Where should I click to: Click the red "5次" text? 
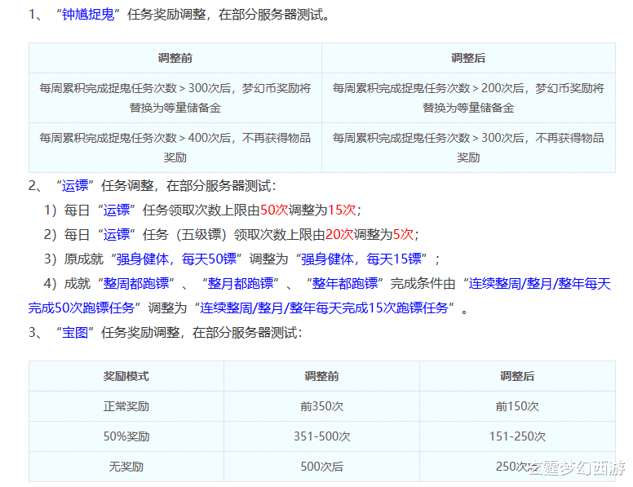(x=403, y=234)
